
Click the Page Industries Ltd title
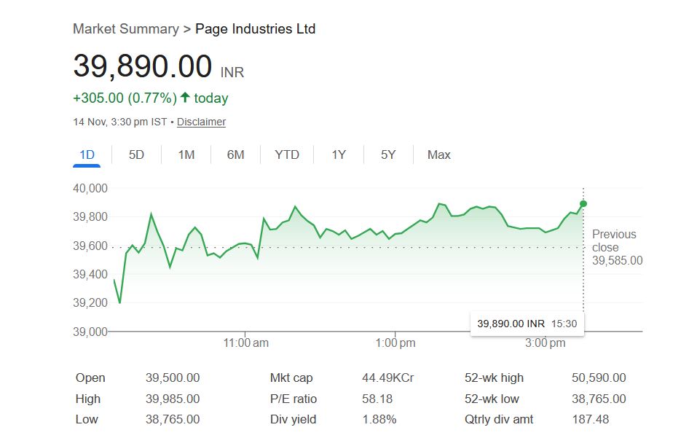click(x=256, y=29)
